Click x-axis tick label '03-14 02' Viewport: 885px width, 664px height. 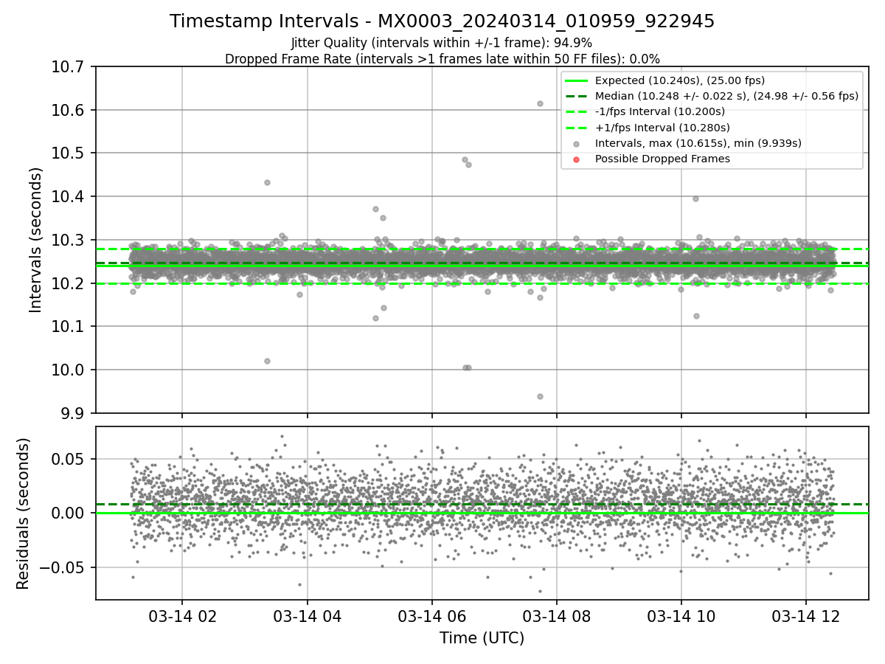[182, 617]
